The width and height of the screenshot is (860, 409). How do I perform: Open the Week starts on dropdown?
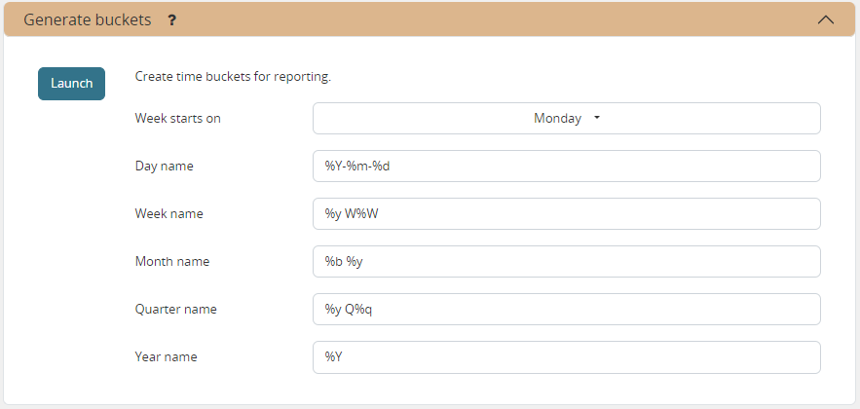pos(566,119)
